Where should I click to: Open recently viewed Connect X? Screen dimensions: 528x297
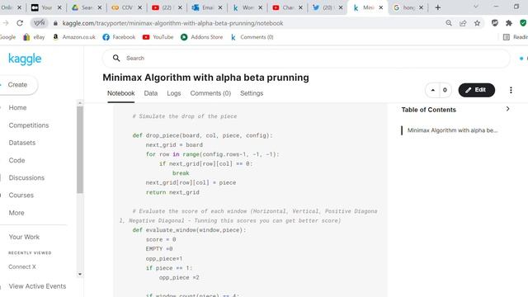point(22,266)
